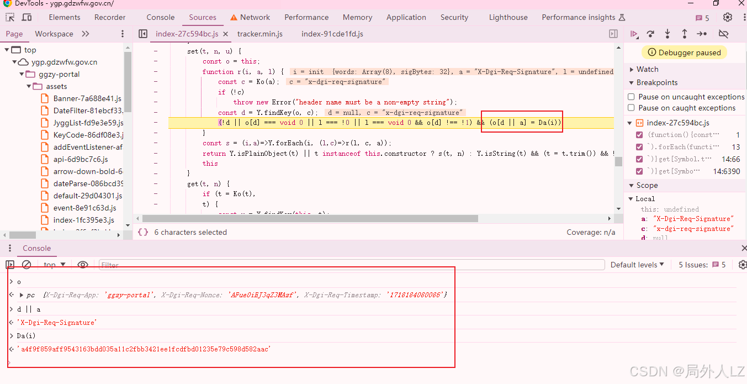Show more navigator tabs chevron
This screenshot has height=384, width=747.
(86, 34)
